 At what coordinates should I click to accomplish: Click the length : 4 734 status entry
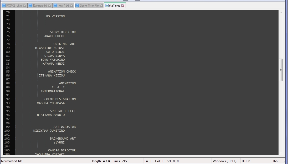coord(101,161)
